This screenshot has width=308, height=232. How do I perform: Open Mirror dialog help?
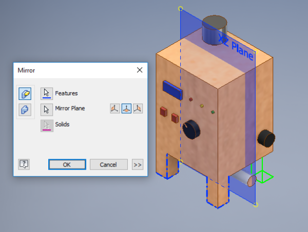pyautogui.click(x=24, y=164)
